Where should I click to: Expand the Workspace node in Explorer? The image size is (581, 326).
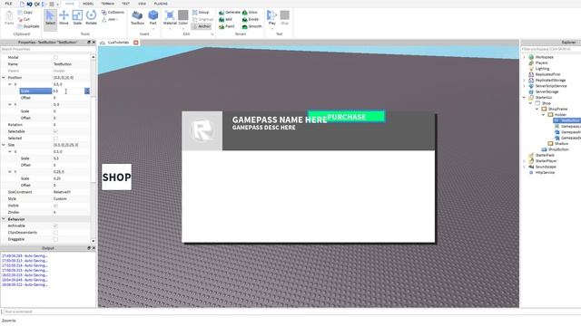pos(525,57)
